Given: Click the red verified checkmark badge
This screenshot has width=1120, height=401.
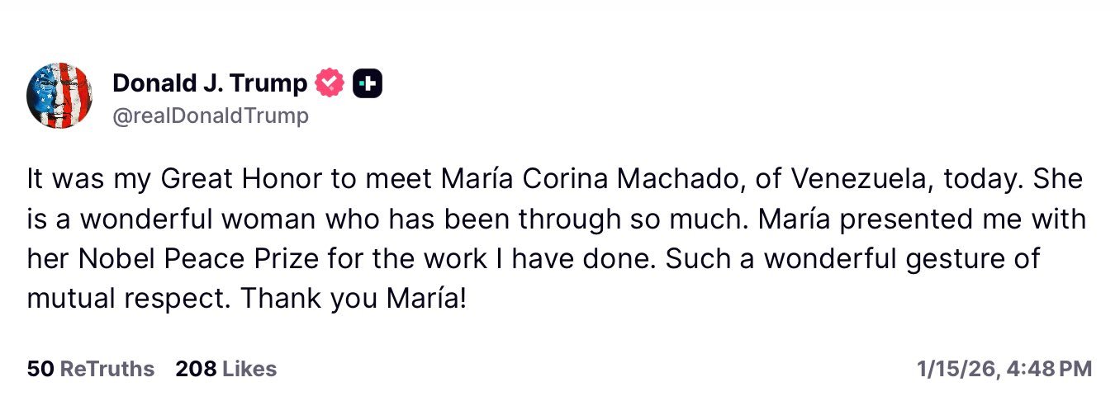Looking at the screenshot, I should point(330,83).
